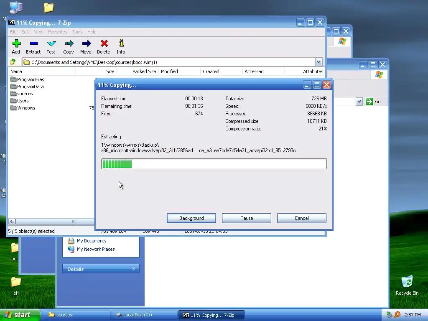The height and width of the screenshot is (321, 428).
Task: Minimize the Copying progress dialog
Action: (307, 85)
